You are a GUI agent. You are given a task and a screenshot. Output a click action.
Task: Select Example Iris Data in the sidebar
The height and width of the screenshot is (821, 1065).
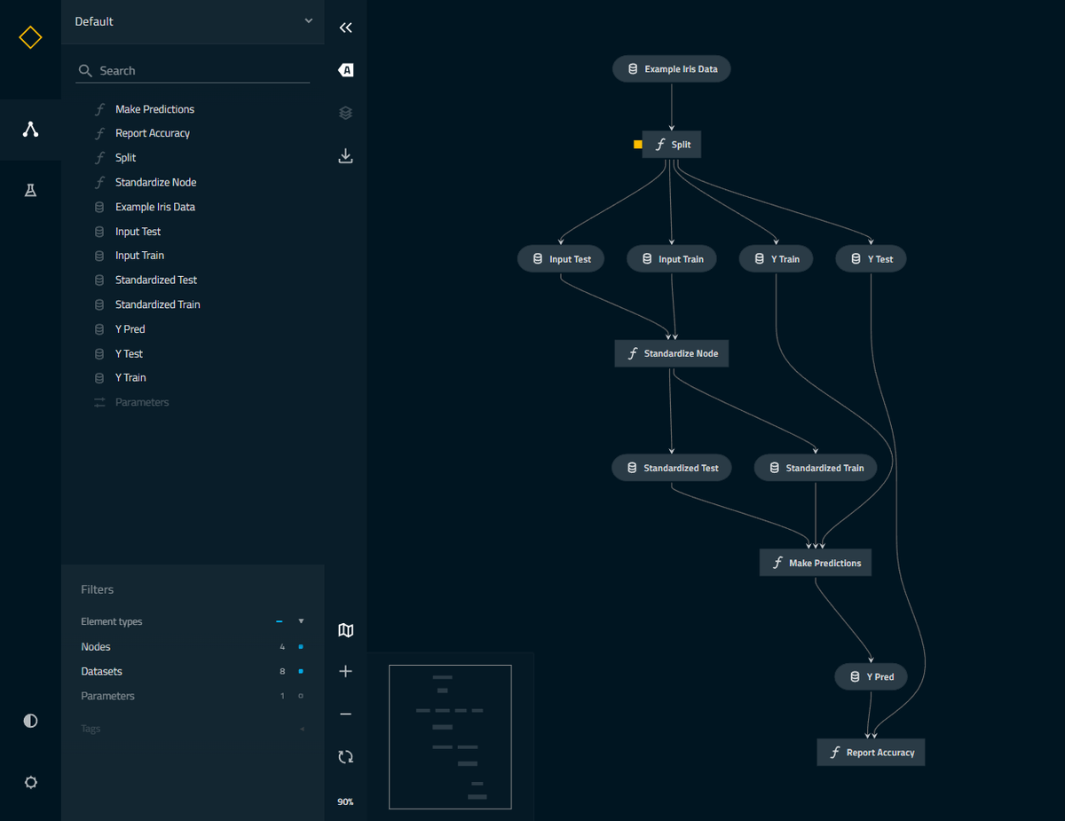154,207
